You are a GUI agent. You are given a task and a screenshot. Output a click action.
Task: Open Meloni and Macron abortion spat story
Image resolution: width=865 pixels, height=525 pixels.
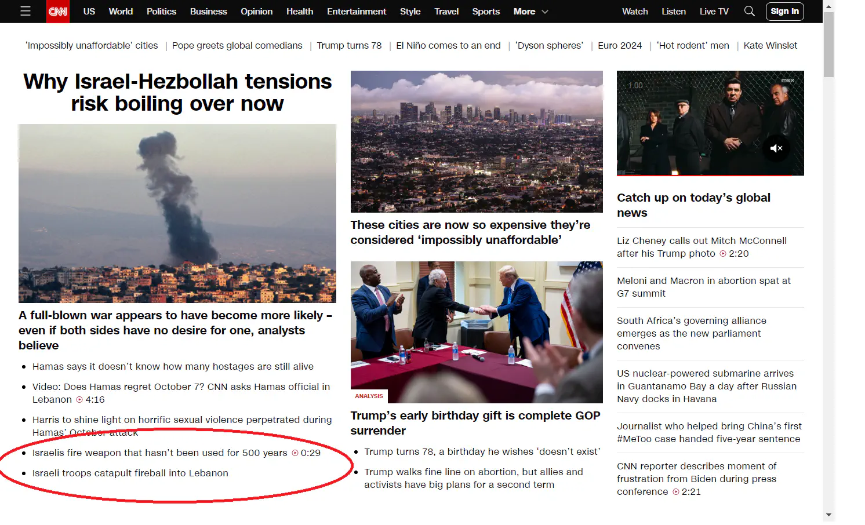(x=703, y=287)
